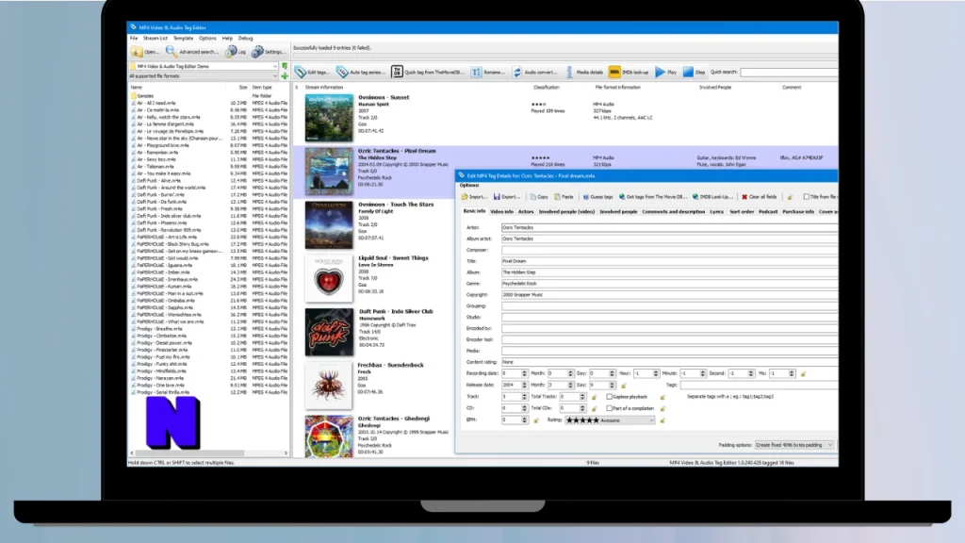This screenshot has height=543, width=965.
Task: Click the BPM value stepper
Action: click(x=524, y=420)
